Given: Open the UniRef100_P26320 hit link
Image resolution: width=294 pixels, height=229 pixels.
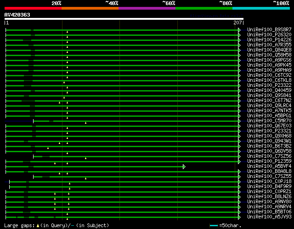Looking at the screenshot, I should pyautogui.click(x=269, y=34).
